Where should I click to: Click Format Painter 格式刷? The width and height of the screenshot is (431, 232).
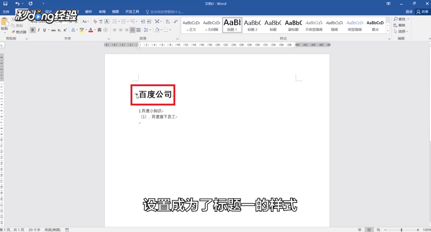[x=19, y=32]
